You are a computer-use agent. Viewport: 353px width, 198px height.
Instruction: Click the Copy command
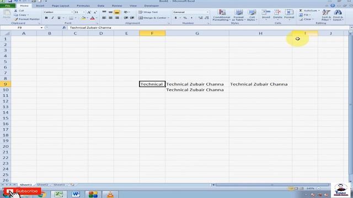(x=20, y=15)
